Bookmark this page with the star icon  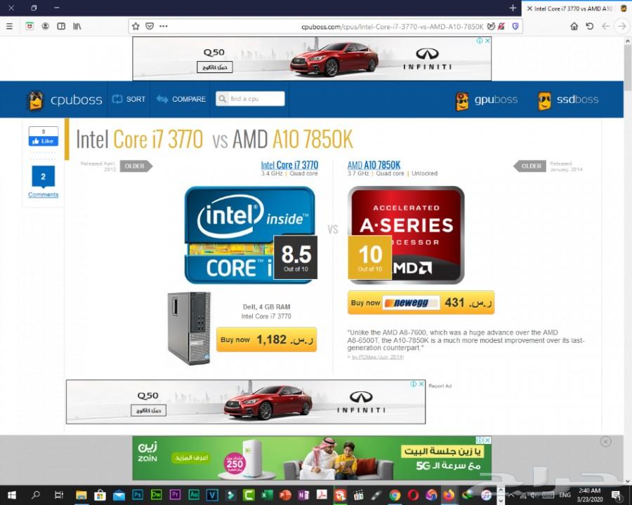coord(136,26)
